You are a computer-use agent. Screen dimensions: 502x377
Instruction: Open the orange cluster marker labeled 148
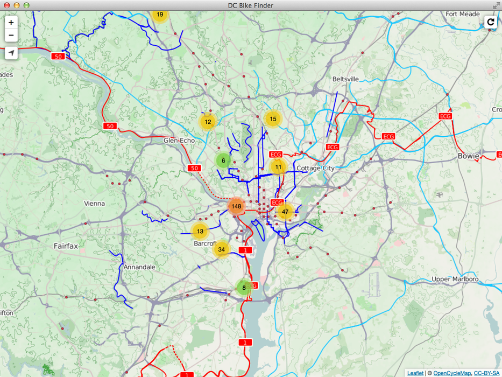236,206
